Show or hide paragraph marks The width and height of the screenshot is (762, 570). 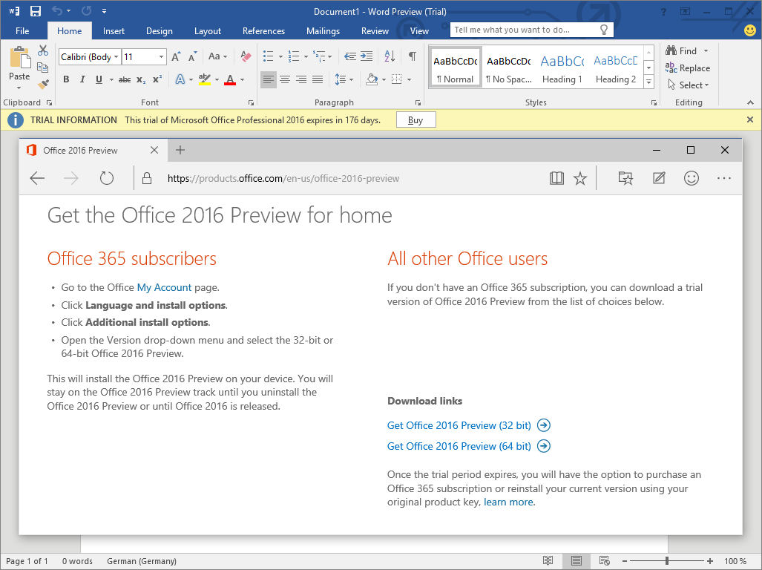pos(412,56)
